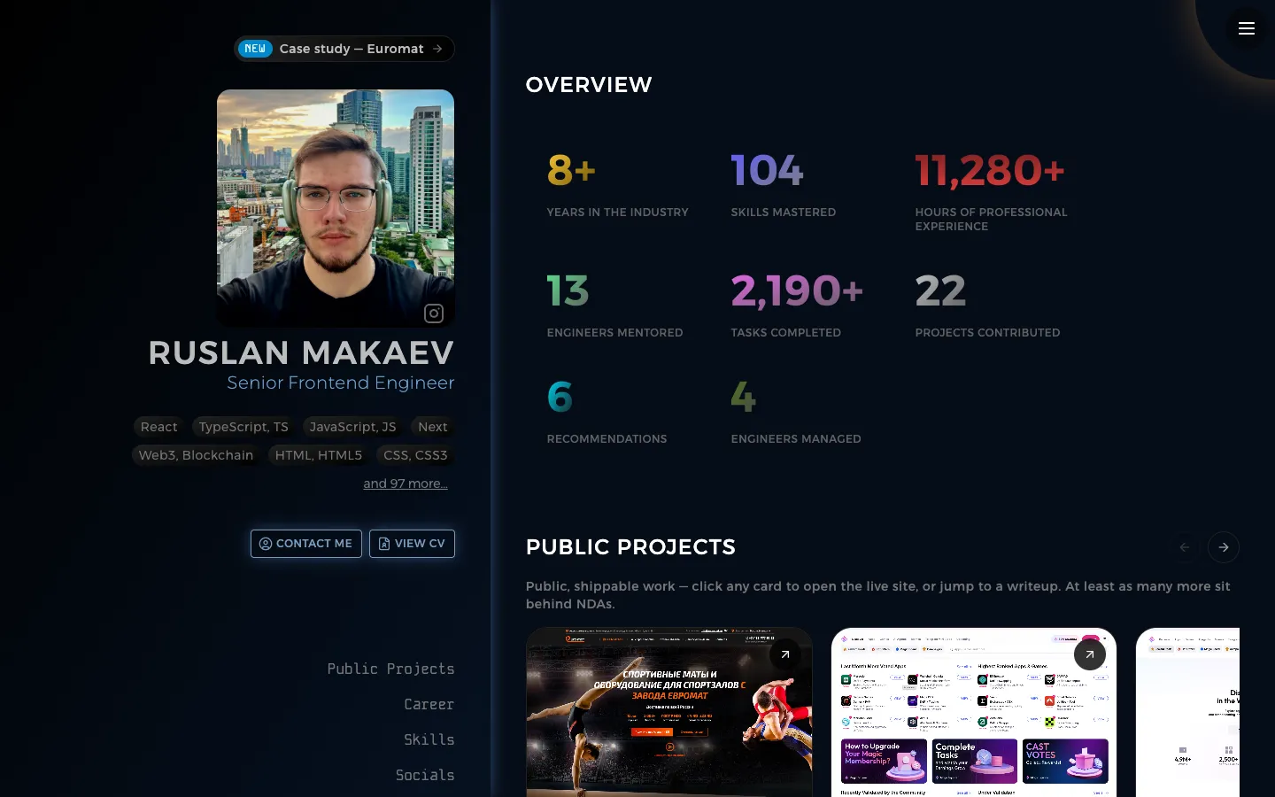Select the JavaScript, JS skill tag

[353, 427]
